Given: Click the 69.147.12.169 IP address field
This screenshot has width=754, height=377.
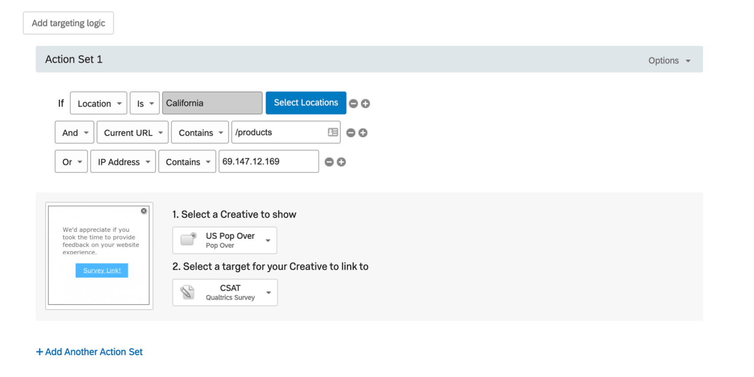Looking at the screenshot, I should (269, 161).
